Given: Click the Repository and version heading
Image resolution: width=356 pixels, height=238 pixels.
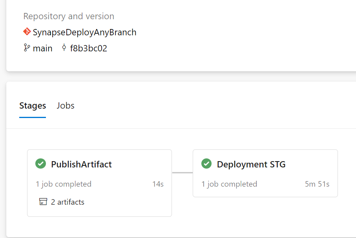Looking at the screenshot, I should 69,16.
